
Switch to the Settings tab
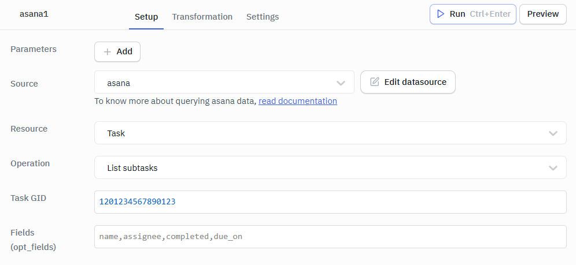[x=263, y=17]
